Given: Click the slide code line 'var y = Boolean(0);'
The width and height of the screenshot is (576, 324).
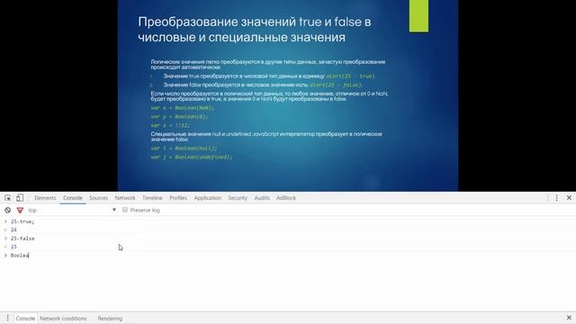Looking at the screenshot, I should point(179,116).
